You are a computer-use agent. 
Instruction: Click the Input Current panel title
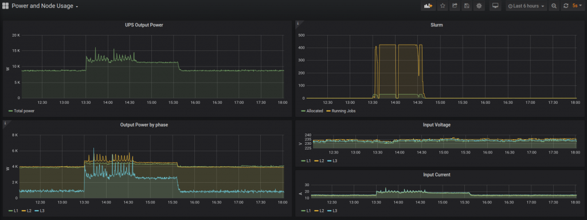[x=437, y=175]
